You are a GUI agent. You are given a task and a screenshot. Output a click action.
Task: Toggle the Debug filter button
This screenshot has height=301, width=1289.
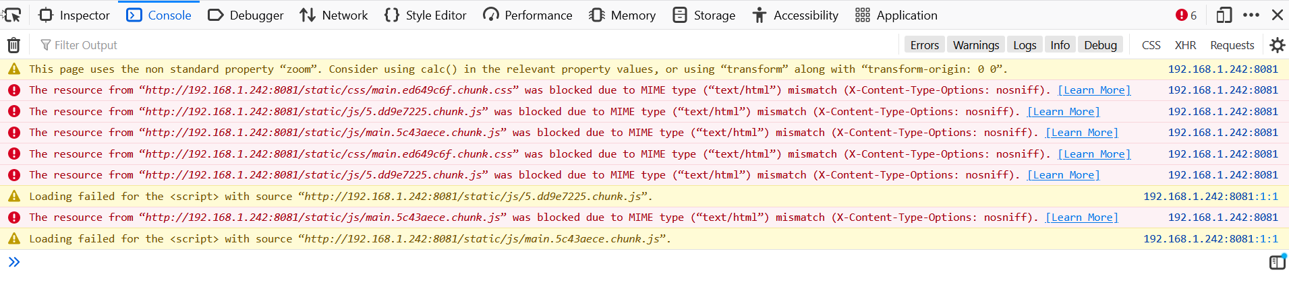tap(1100, 45)
